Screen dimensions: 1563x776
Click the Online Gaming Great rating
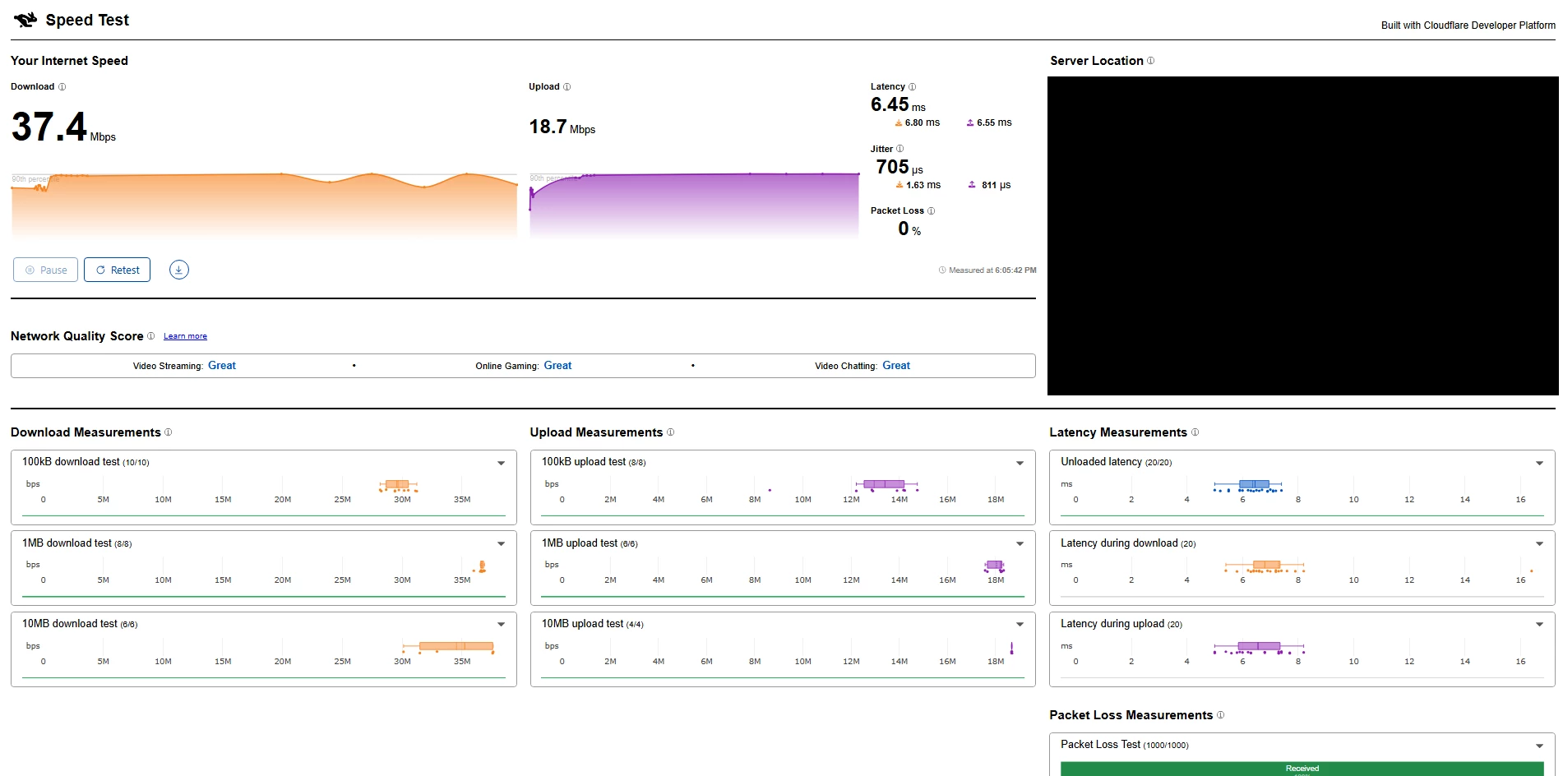557,366
